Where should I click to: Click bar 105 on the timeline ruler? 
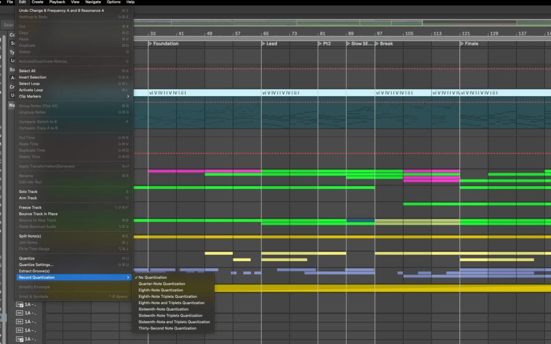coord(409,33)
